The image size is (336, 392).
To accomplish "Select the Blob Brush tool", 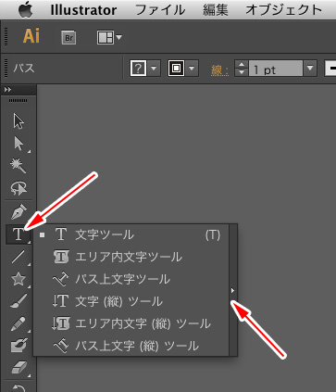I will 19,346.
